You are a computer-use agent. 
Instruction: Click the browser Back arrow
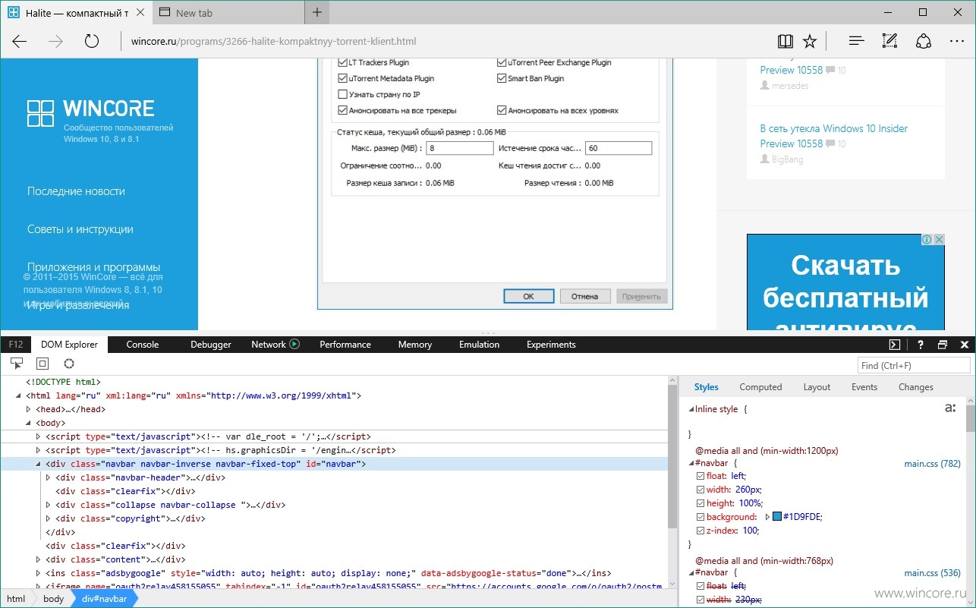pyautogui.click(x=20, y=41)
